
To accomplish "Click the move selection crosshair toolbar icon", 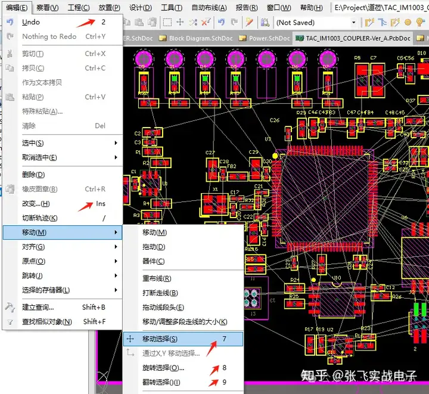I will click(x=180, y=22).
